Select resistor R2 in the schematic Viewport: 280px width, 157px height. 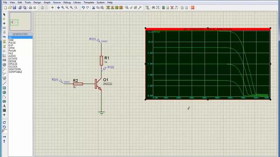78,84
